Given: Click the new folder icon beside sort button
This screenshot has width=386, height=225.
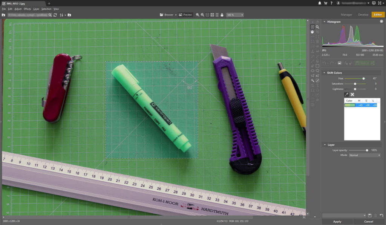Looking at the screenshot, I should [69, 15].
